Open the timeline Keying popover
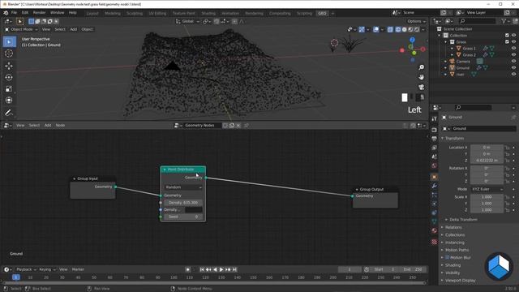The height and width of the screenshot is (292, 519). tap(47, 269)
